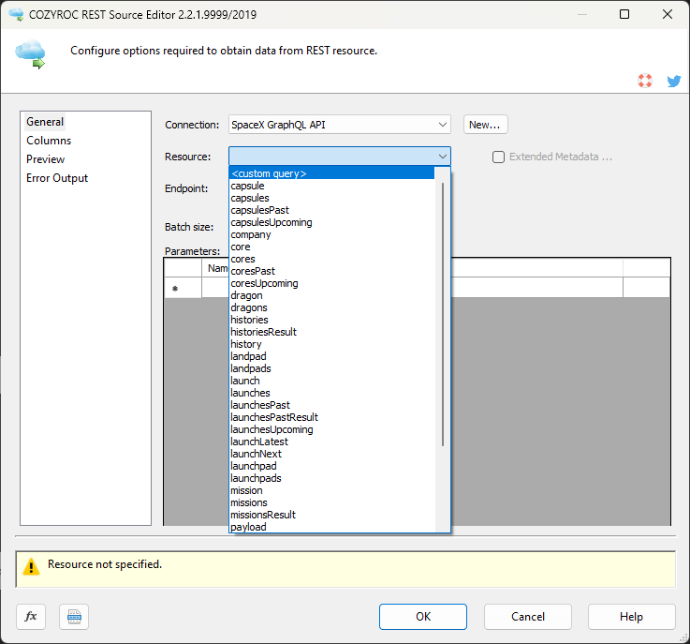The width and height of the screenshot is (690, 644).
Task: Select launchNext entry
Action: pyautogui.click(x=331, y=454)
